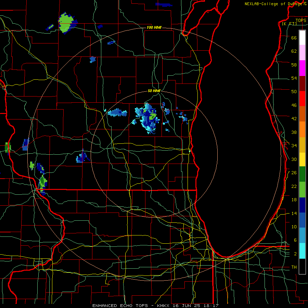Image resolution: width=308 pixels, height=308 pixels.
Task: Select the "26" legend value
Action: click(x=294, y=173)
